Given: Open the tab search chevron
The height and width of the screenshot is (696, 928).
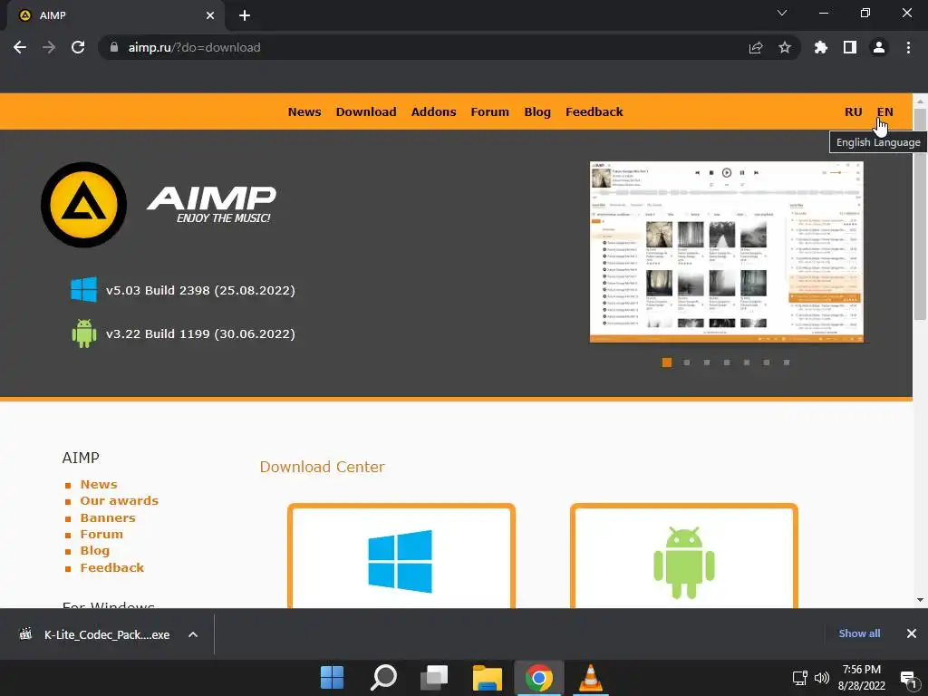Looking at the screenshot, I should coord(782,13).
